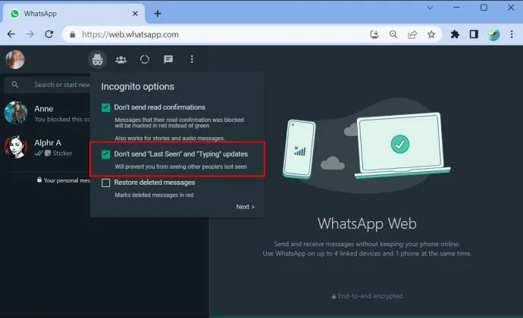Go forward in the browser

pos(30,34)
